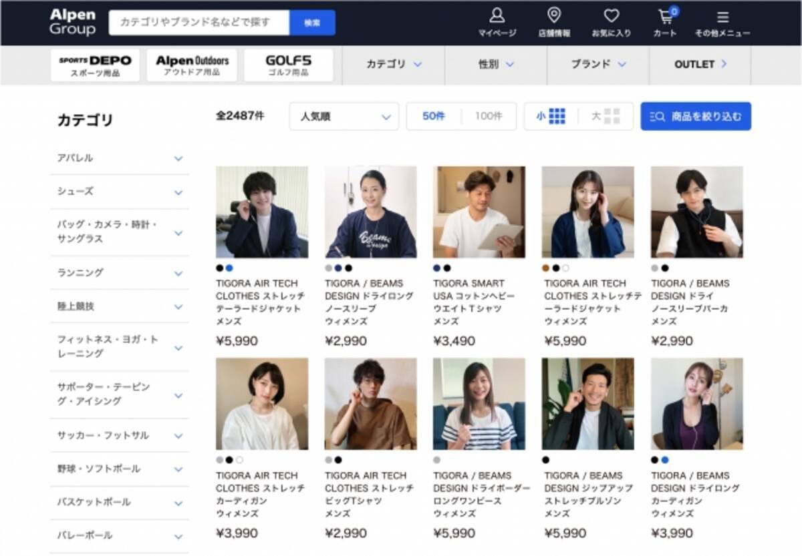The image size is (802, 556).
Task: Open the ブランド menu in navigation bar
Action: coord(598,65)
